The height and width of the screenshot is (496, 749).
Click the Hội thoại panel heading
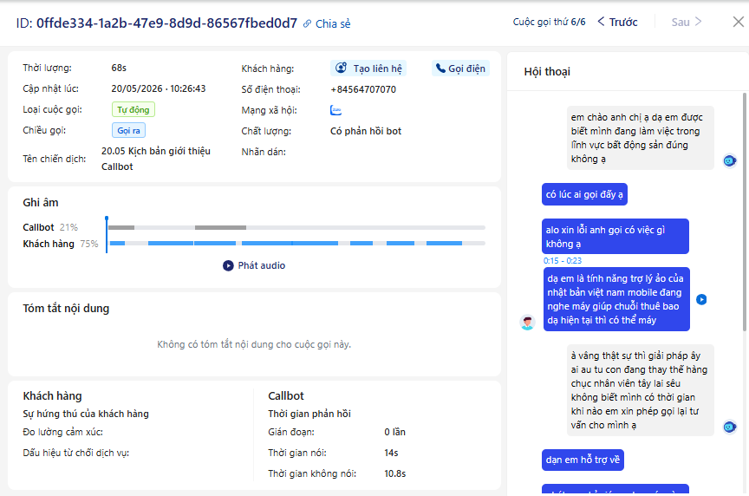click(x=547, y=72)
